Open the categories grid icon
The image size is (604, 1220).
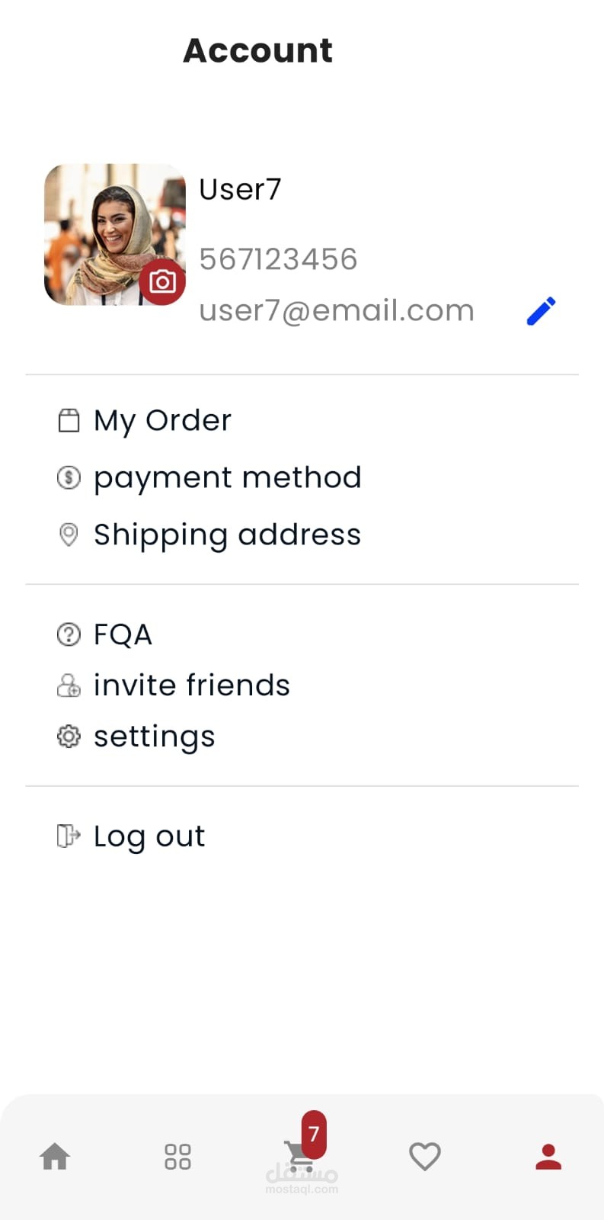click(x=177, y=1157)
